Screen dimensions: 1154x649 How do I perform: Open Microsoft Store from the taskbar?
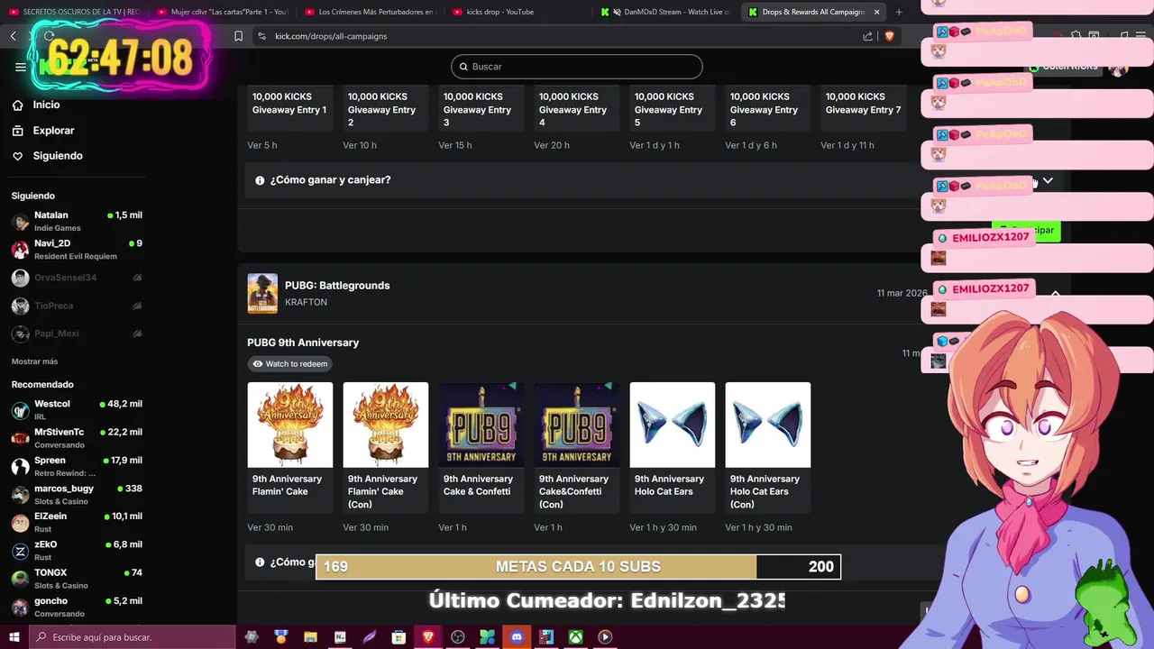pyautogui.click(x=398, y=637)
